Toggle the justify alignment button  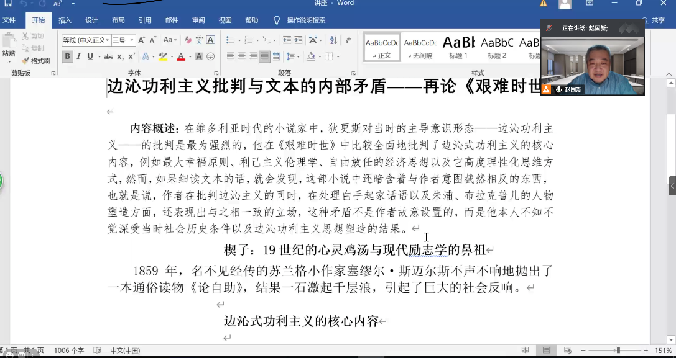[x=265, y=56]
